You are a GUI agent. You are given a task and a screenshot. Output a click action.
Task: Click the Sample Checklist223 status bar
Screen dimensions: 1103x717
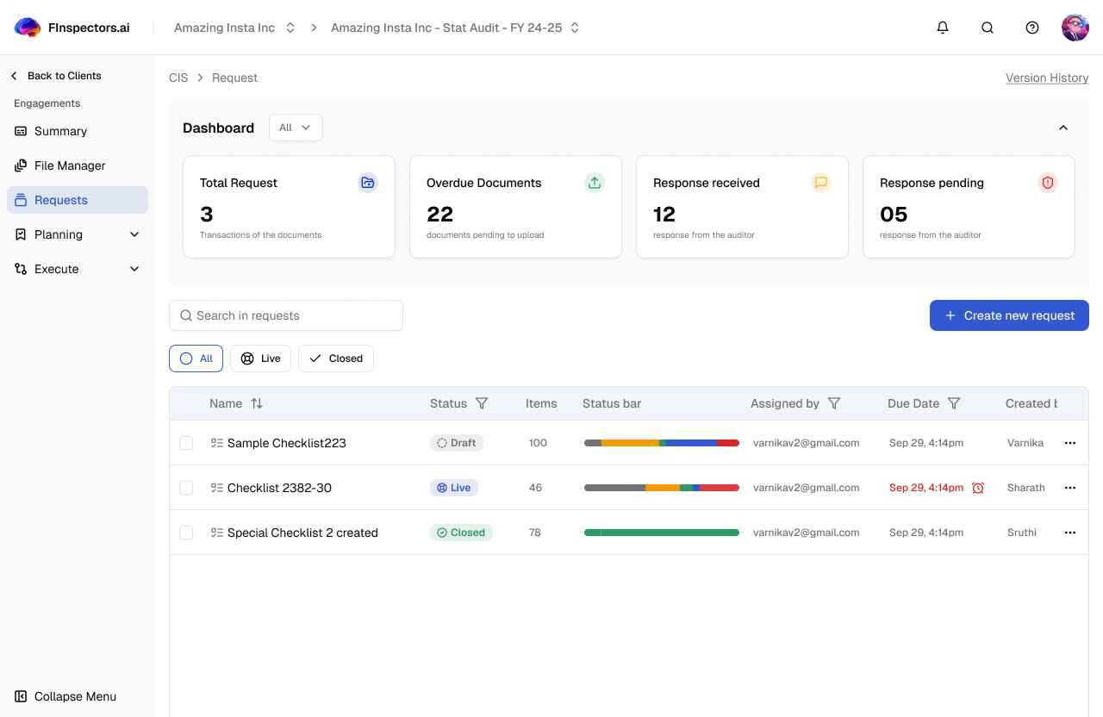(661, 443)
